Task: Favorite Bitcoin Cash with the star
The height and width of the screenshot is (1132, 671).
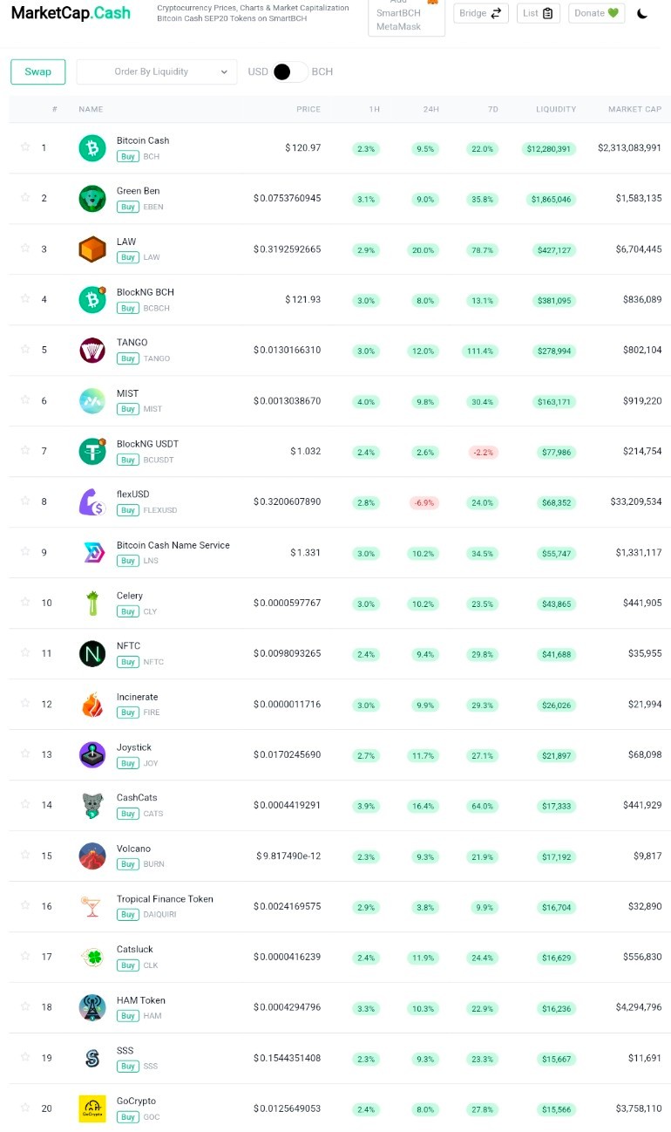Action: coord(25,147)
